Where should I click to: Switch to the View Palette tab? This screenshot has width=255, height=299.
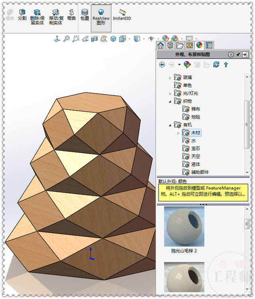pos(190,45)
